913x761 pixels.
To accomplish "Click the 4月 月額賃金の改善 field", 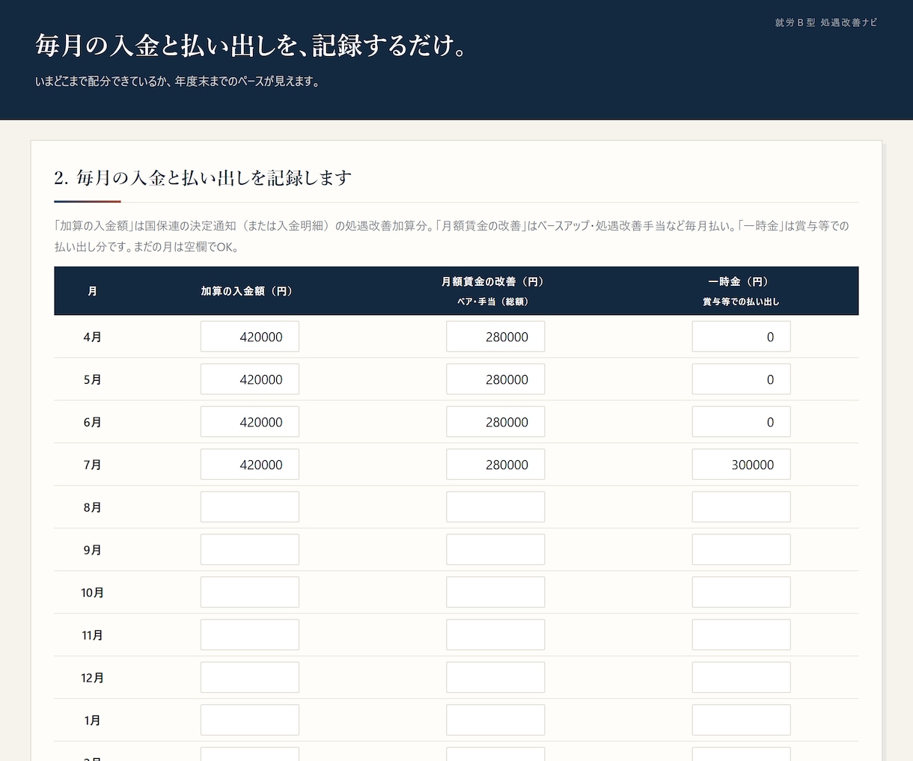I will point(495,337).
